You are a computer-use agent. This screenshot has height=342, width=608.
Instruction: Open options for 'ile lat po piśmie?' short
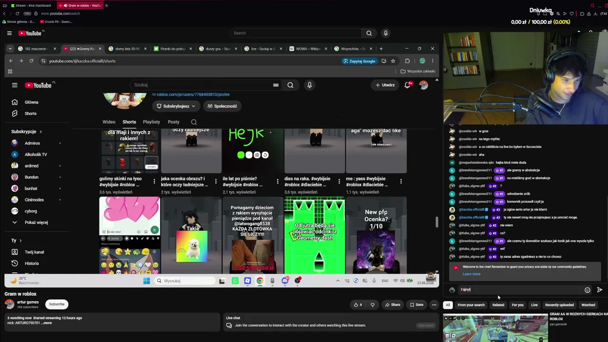(277, 181)
